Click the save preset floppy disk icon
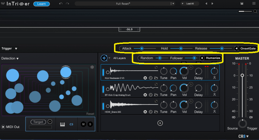The image size is (259, 140). pos(242,4)
